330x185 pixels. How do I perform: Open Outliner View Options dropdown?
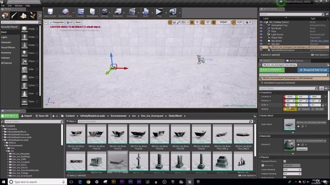(320, 55)
